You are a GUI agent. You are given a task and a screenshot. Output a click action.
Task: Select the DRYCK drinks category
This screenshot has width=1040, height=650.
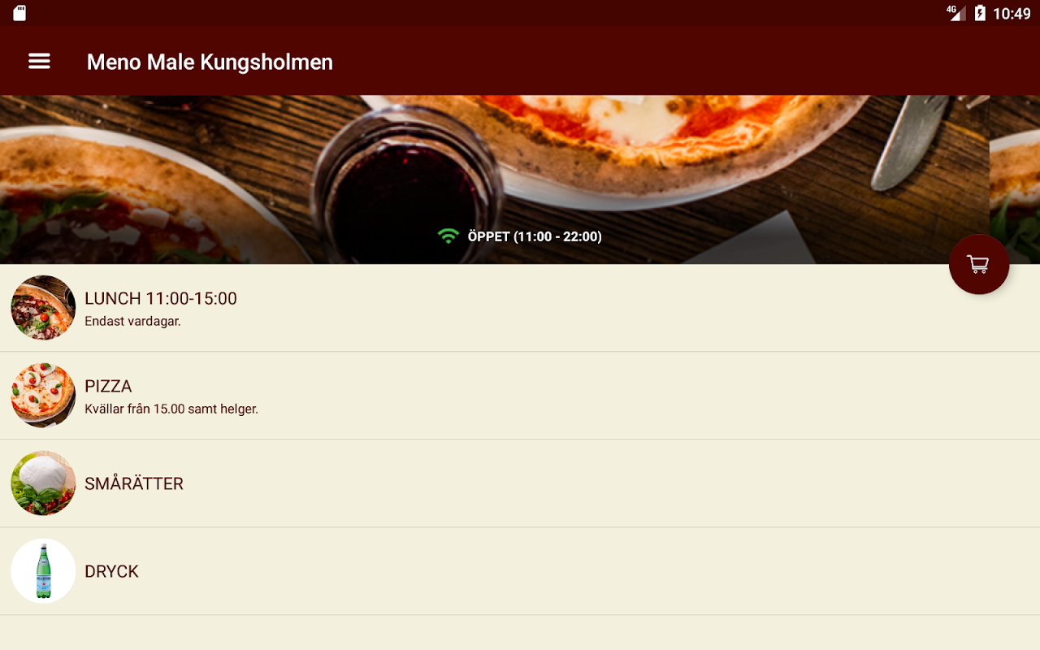point(520,571)
